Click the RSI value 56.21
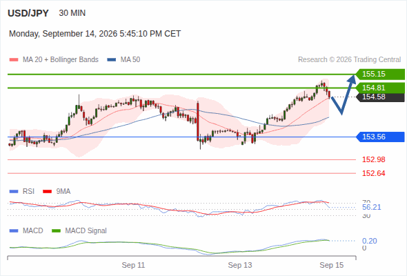Image resolution: width=407 pixels, height=276 pixels. 372,207
